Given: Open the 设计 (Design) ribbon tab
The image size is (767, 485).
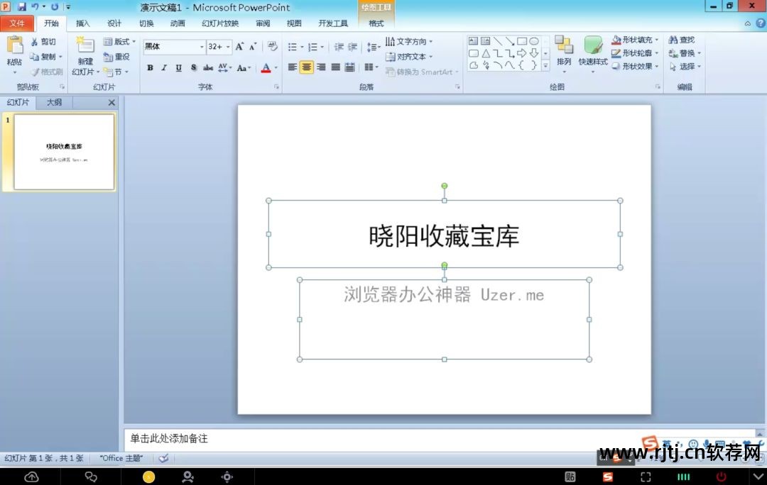Looking at the screenshot, I should (114, 23).
